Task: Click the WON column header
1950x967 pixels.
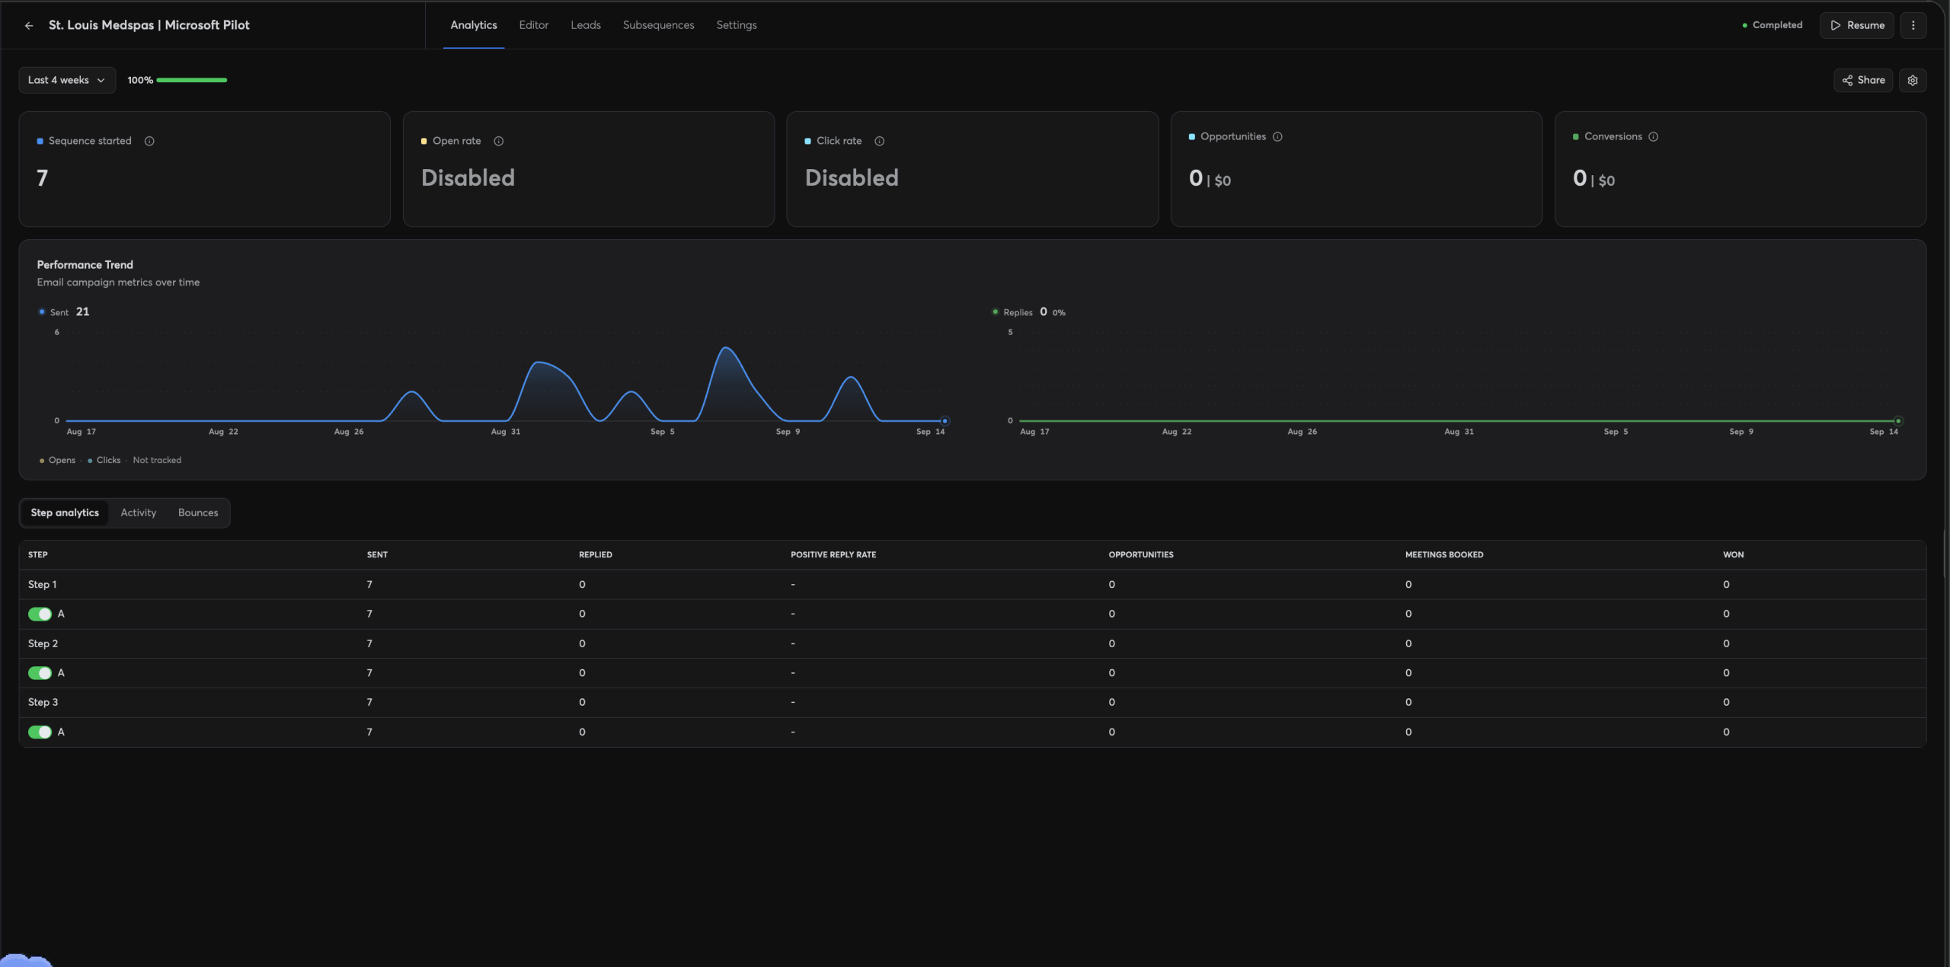Action: pos(1734,554)
